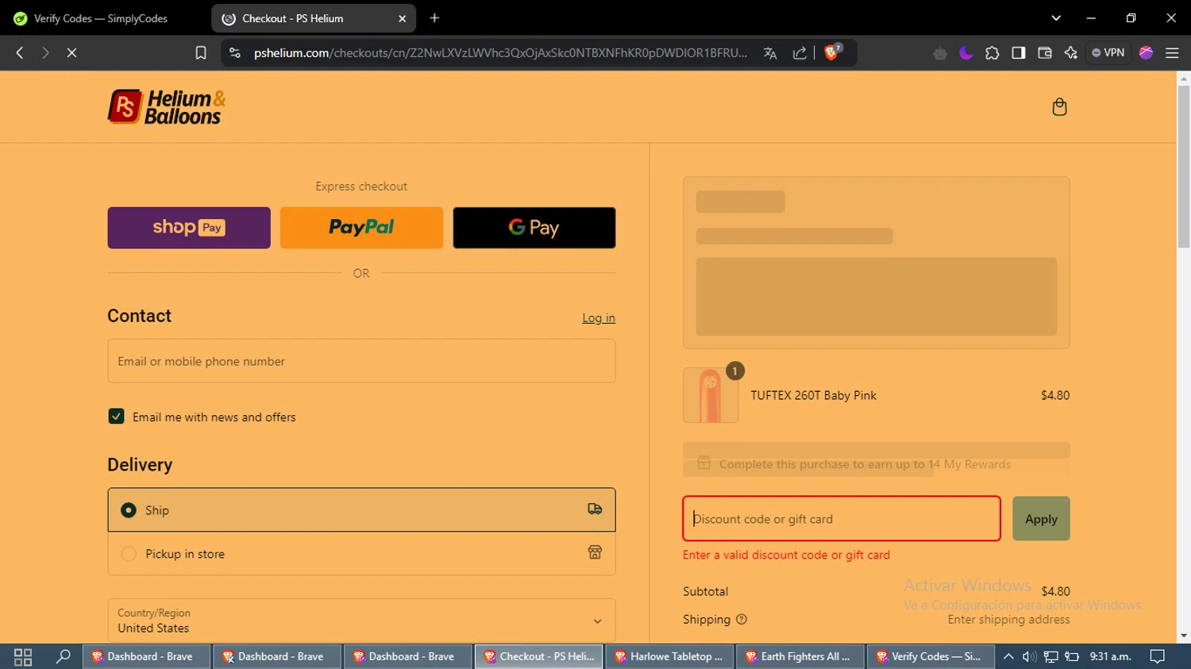Click the share page icon
This screenshot has width=1191, height=669.
coord(800,52)
